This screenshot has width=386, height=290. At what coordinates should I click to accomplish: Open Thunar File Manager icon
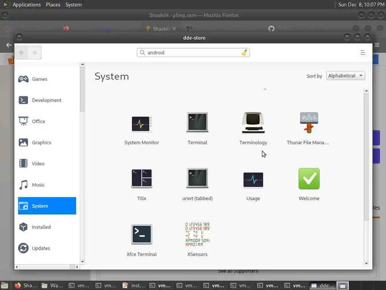309,123
